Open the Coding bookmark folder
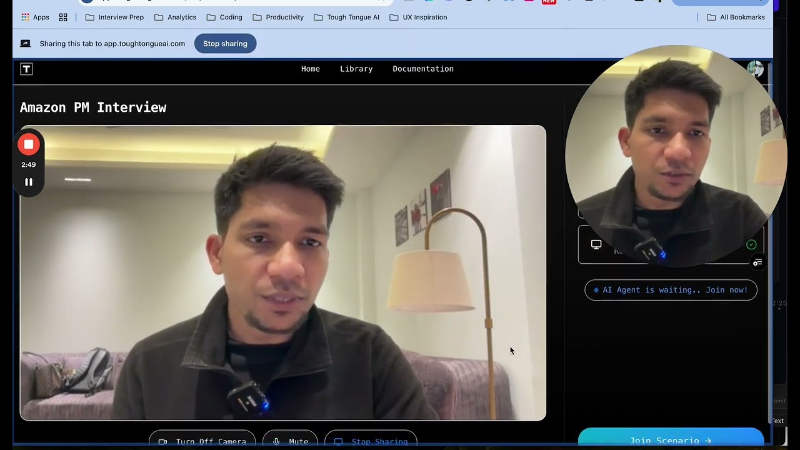The image size is (800, 450). tap(224, 17)
